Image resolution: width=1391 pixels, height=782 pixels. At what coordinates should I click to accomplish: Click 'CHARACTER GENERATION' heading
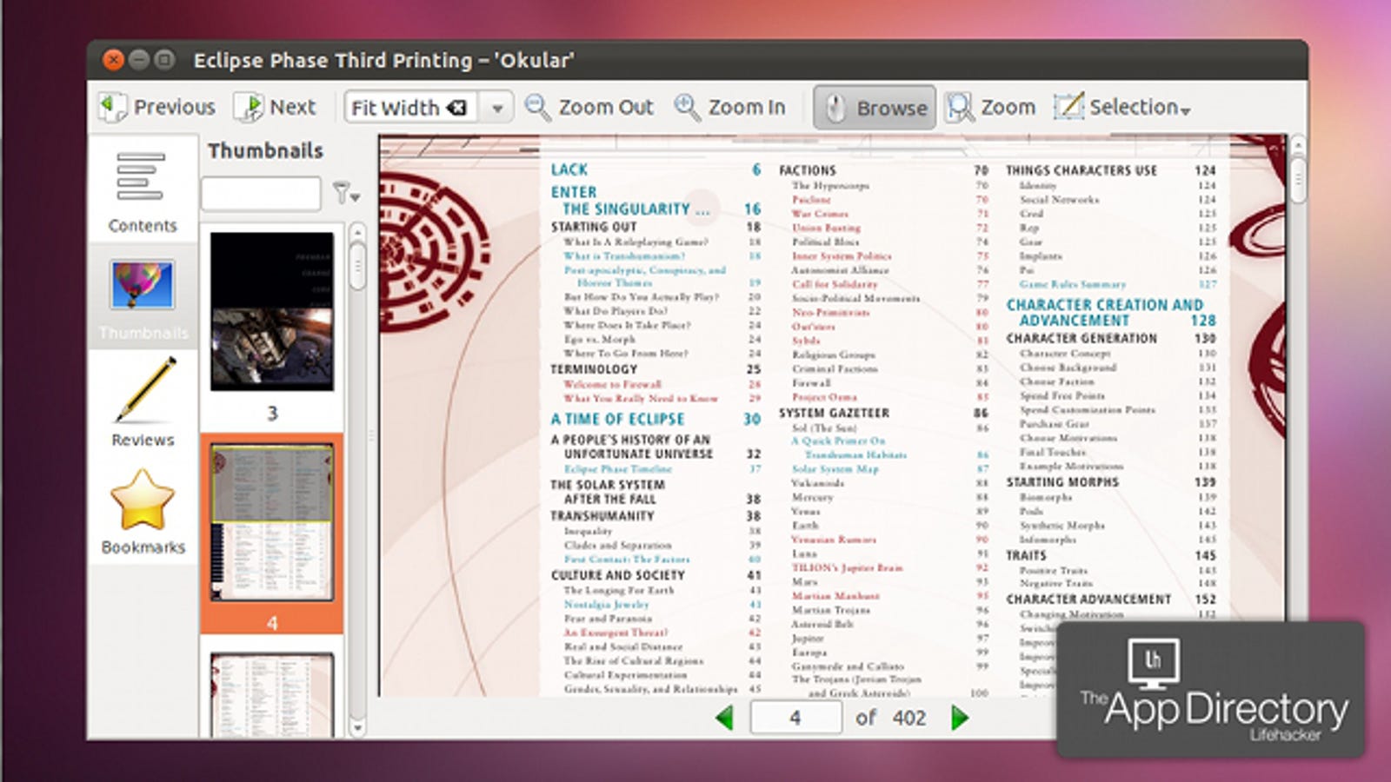[1082, 339]
